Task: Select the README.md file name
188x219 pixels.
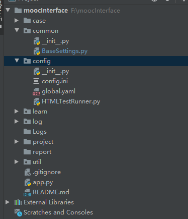Action: (51, 192)
